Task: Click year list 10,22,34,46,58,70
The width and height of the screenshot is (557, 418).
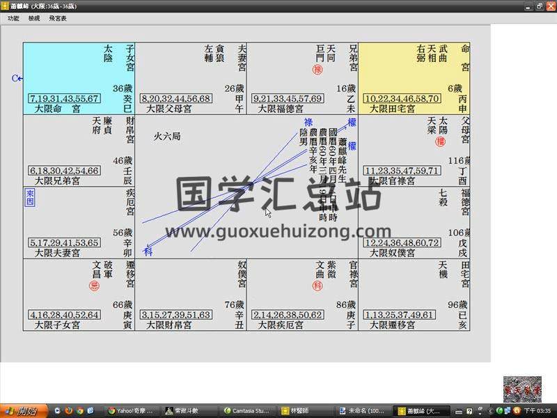Action: [x=402, y=98]
